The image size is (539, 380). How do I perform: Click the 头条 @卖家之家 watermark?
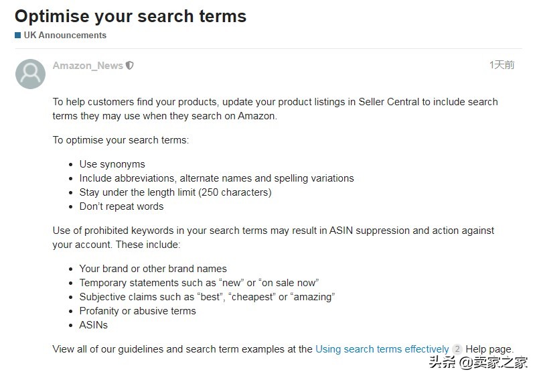(x=478, y=362)
